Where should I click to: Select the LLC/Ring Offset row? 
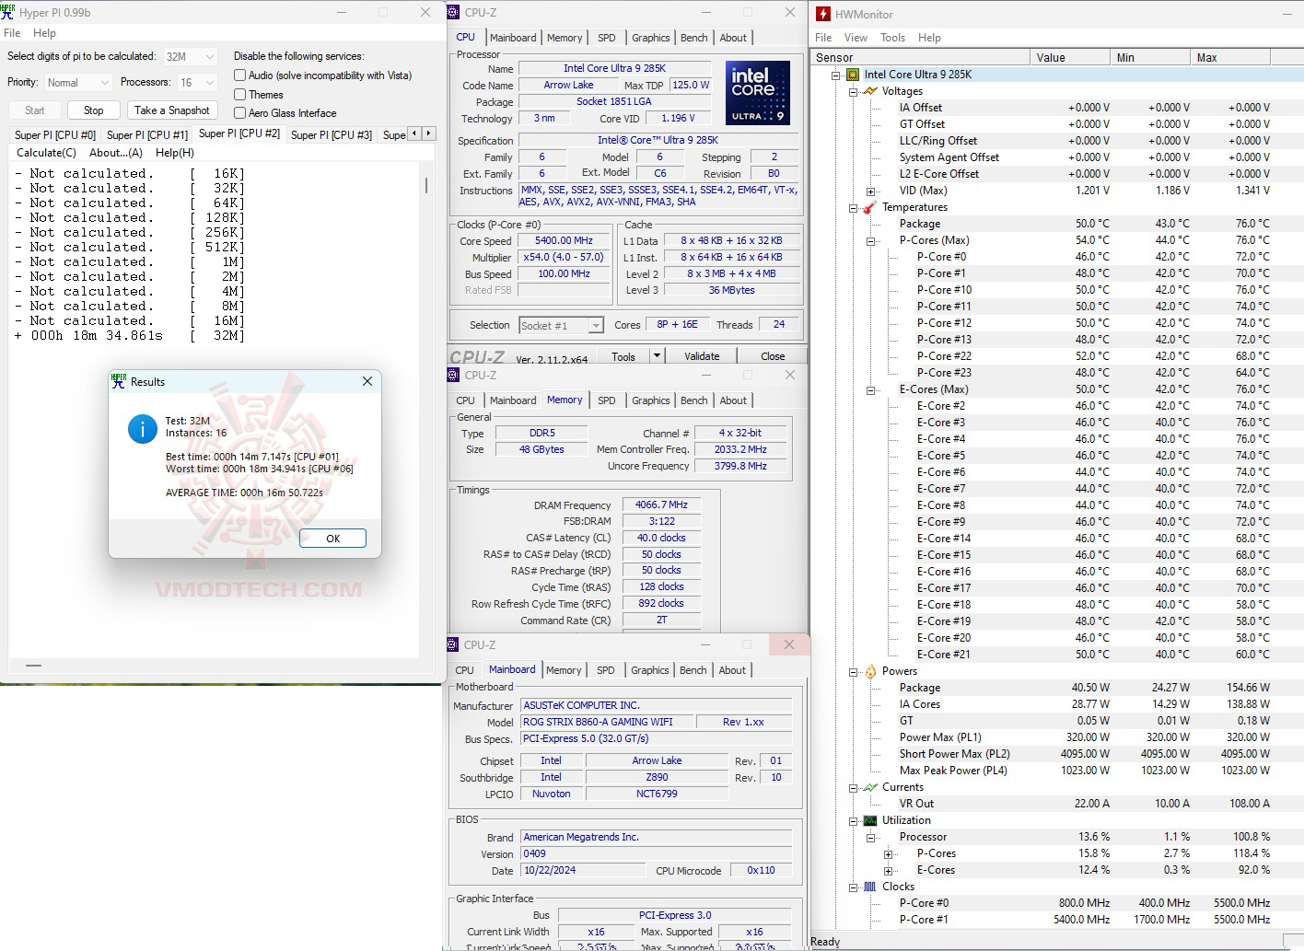coord(1056,141)
